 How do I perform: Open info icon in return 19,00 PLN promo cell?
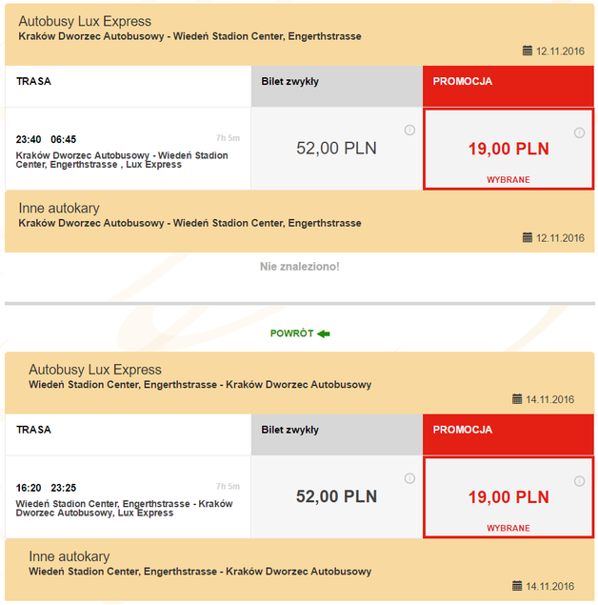pos(579,481)
